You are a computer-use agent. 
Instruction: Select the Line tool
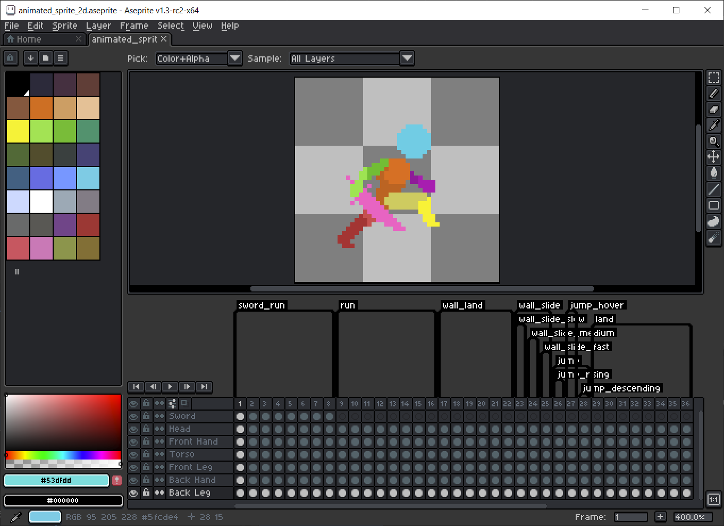tap(713, 189)
